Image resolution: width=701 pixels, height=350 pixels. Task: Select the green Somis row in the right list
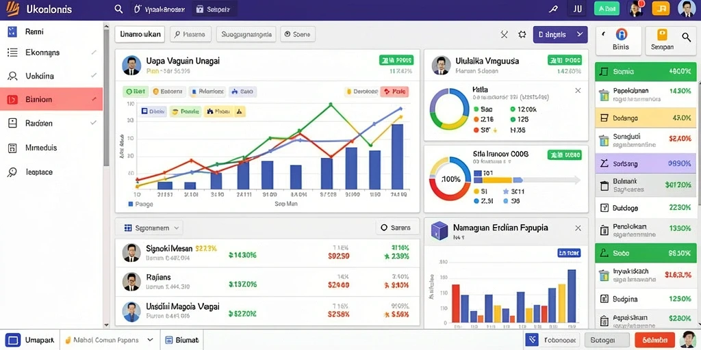646,71
